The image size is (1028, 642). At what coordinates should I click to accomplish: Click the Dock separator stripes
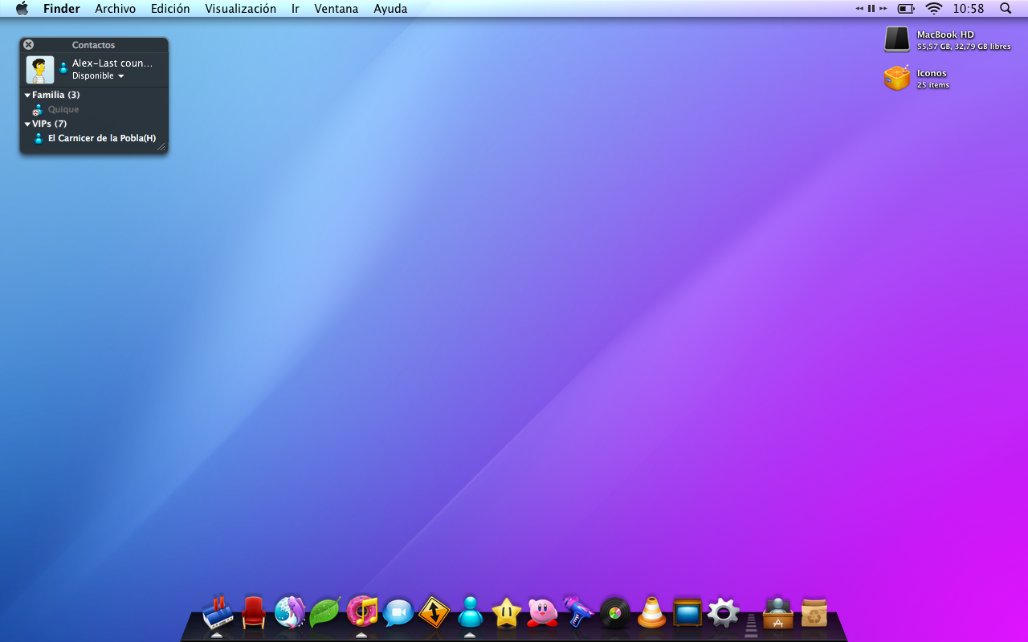click(x=752, y=625)
